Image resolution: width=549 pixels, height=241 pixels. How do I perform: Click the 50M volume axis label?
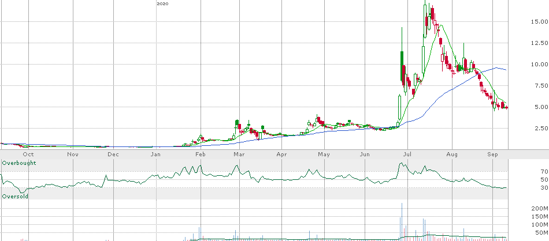pos(541,233)
